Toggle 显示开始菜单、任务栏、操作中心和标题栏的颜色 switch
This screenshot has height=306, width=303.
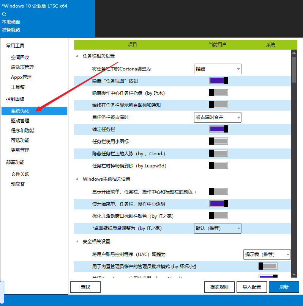[x=218, y=192]
